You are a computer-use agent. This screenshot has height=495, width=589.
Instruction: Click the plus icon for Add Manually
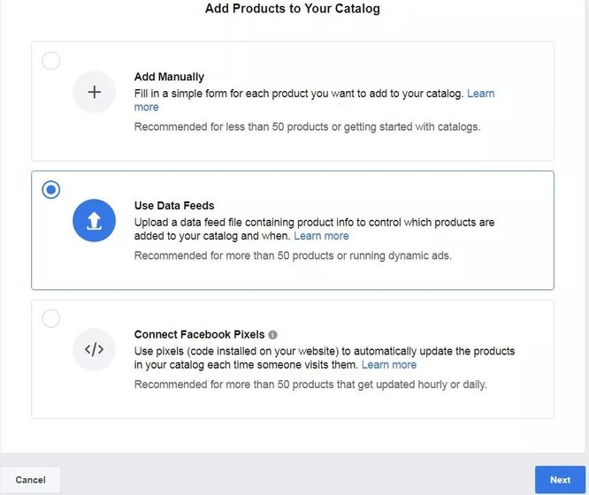(x=94, y=92)
